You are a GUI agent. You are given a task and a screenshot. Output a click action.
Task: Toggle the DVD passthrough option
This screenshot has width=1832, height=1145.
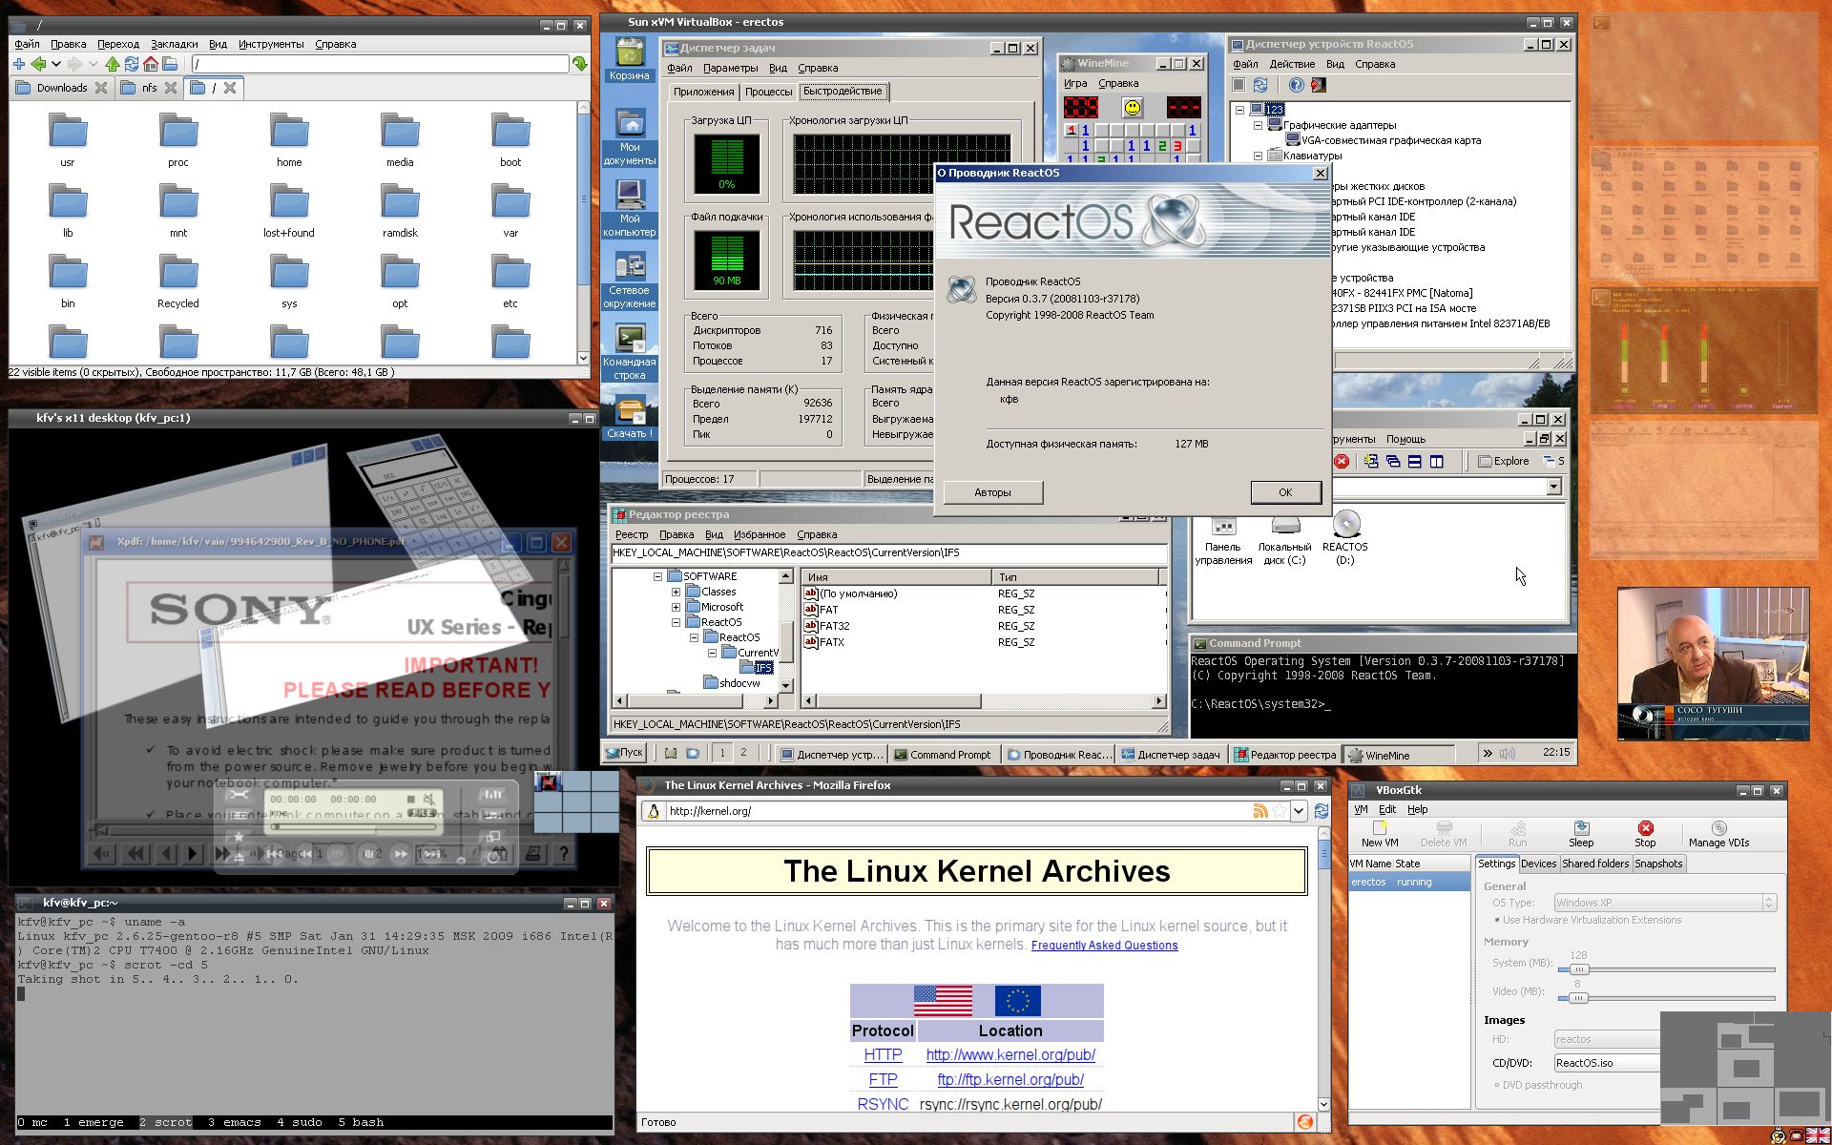click(1537, 1085)
